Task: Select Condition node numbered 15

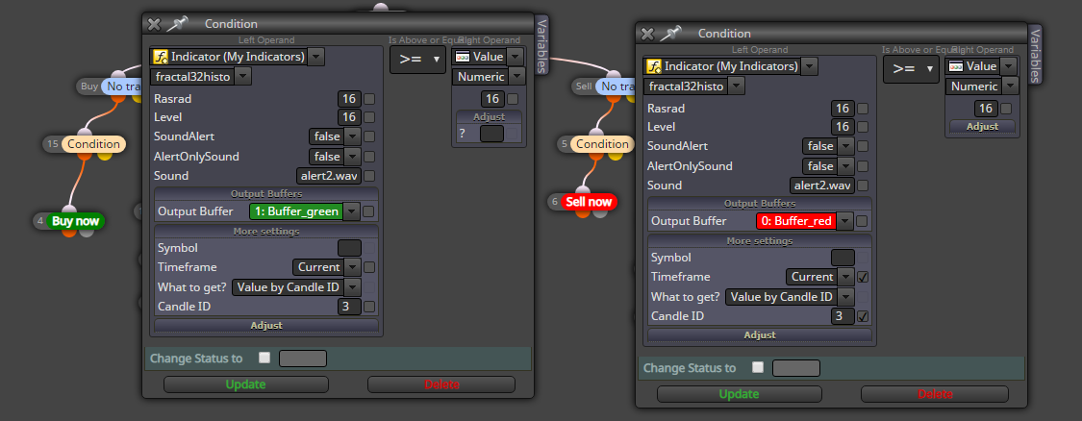Action: click(x=93, y=144)
